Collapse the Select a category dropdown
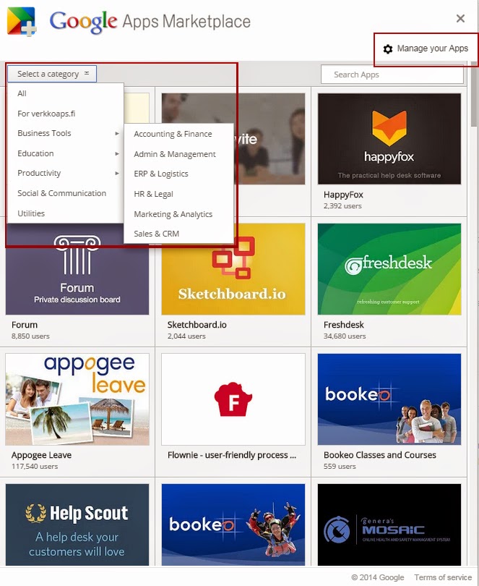The height and width of the screenshot is (586, 479). coord(52,74)
